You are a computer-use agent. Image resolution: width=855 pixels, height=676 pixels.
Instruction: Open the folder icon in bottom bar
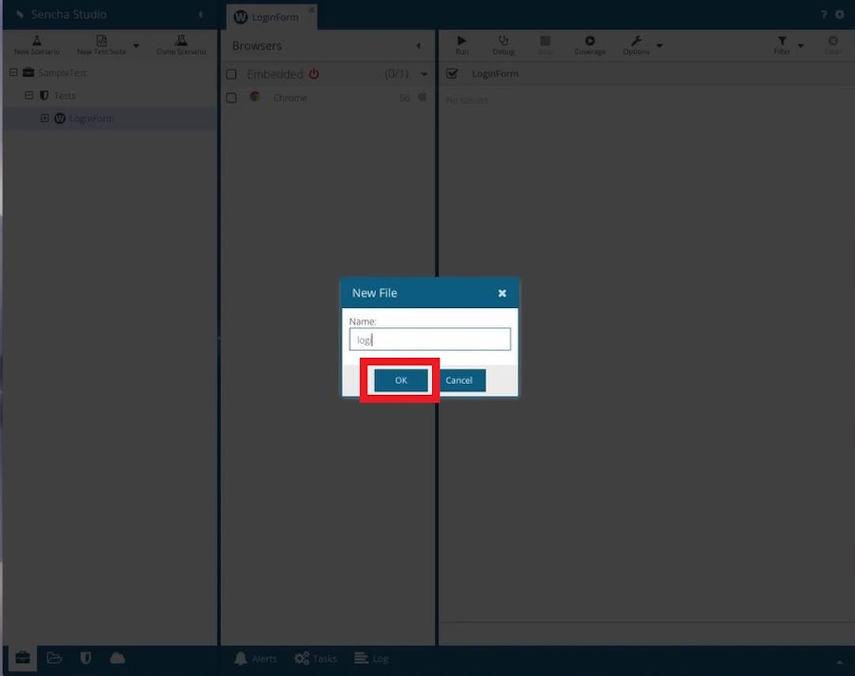54,658
